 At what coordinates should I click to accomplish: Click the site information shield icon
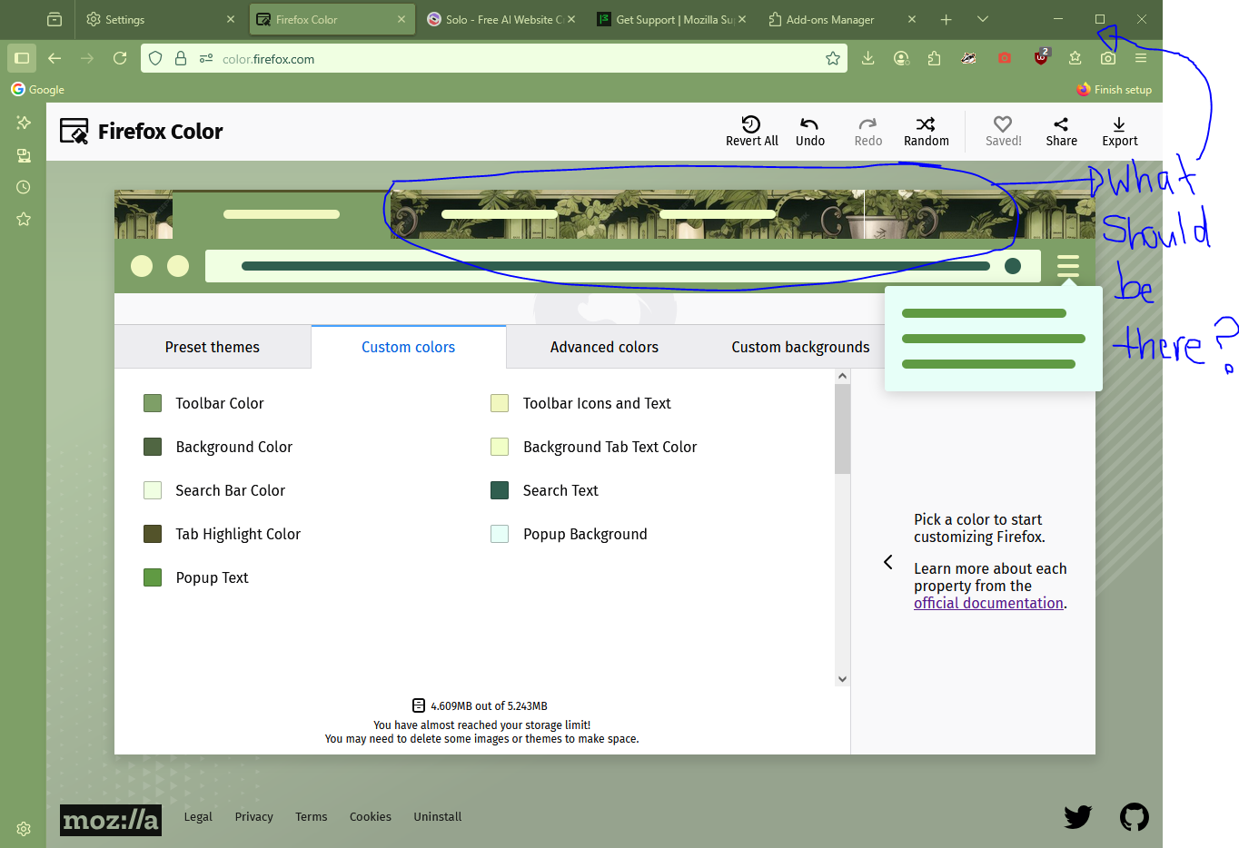155,58
